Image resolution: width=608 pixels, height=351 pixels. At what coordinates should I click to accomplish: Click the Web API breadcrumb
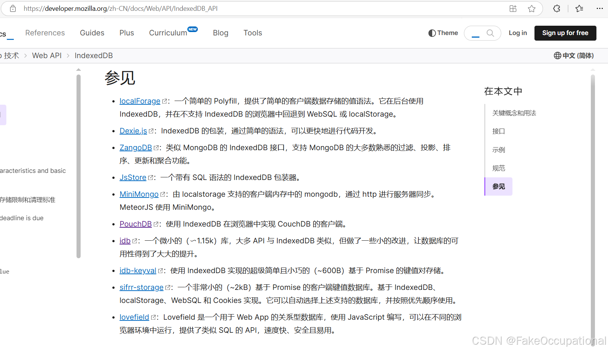[x=47, y=56]
